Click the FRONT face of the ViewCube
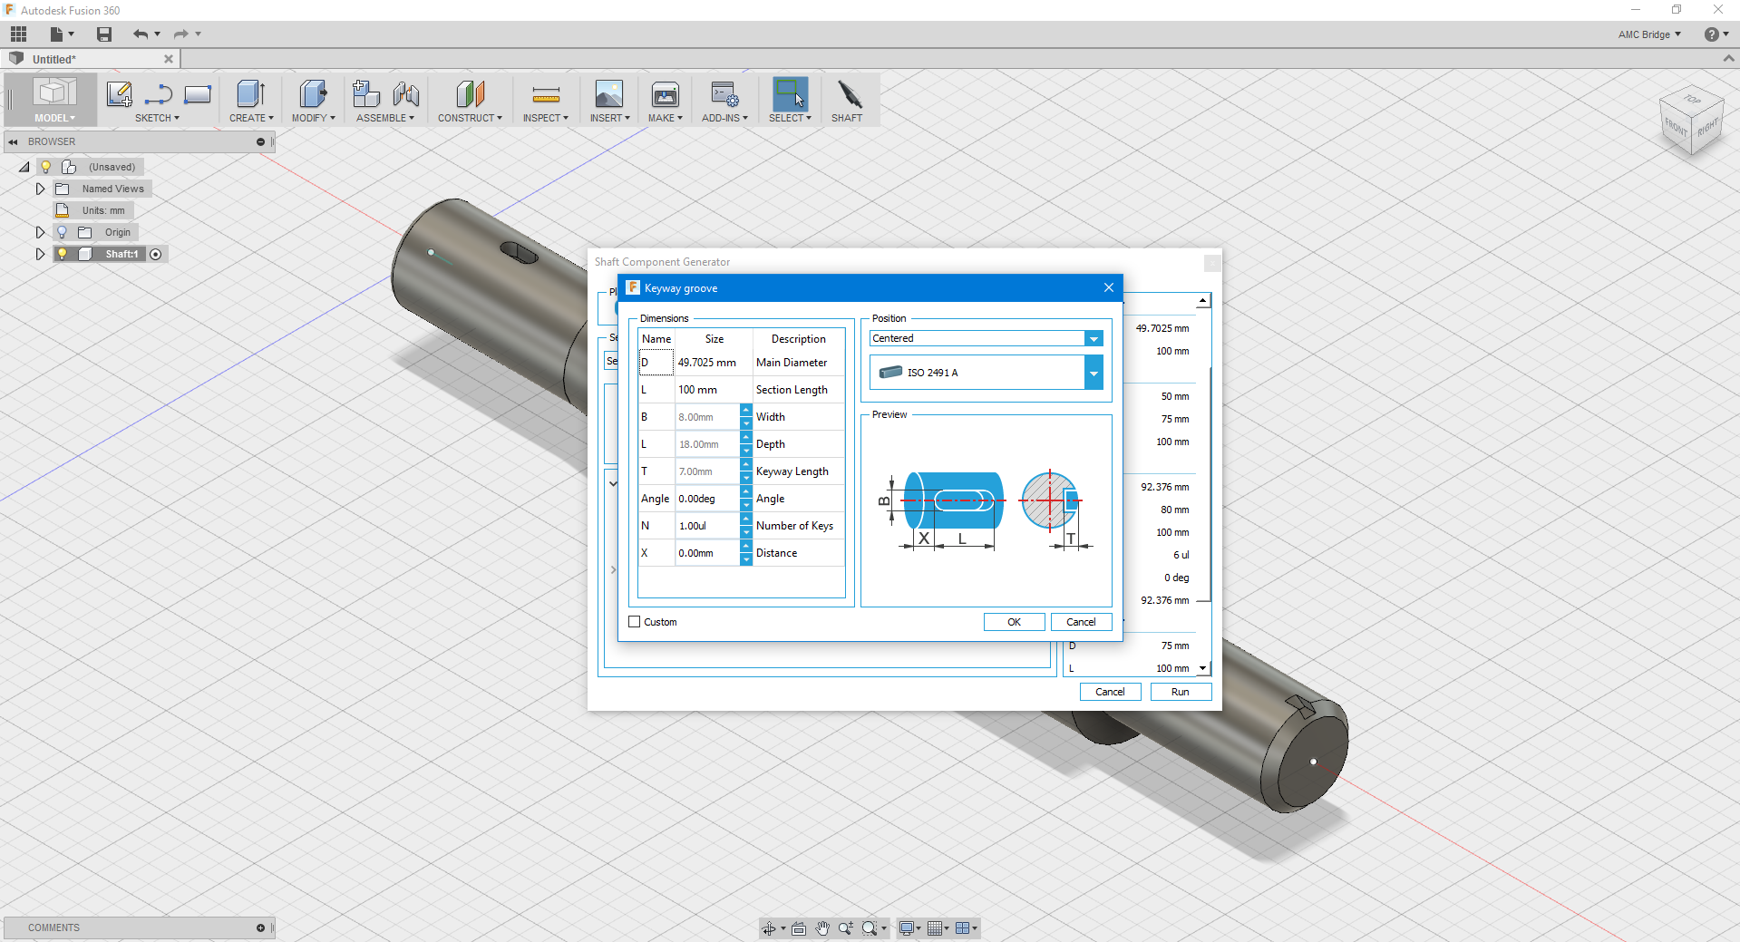The image size is (1740, 942). point(1677,129)
